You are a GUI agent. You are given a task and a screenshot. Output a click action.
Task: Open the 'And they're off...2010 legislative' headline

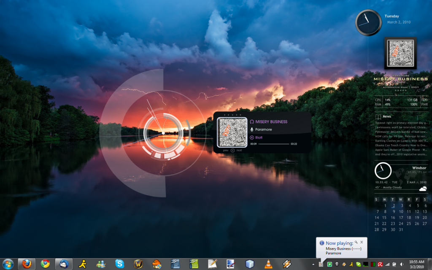pos(402,154)
